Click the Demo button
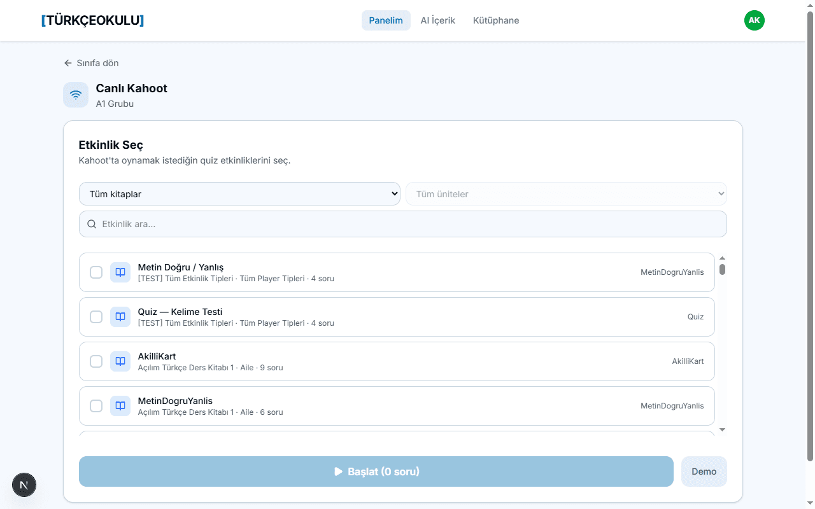Image resolution: width=815 pixels, height=509 pixels. pos(704,471)
